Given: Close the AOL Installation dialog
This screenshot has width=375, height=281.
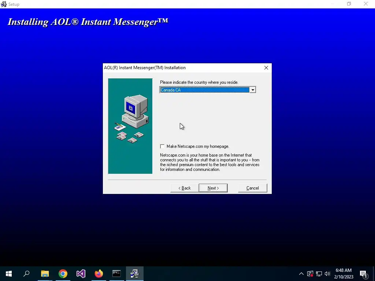Looking at the screenshot, I should [266, 68].
